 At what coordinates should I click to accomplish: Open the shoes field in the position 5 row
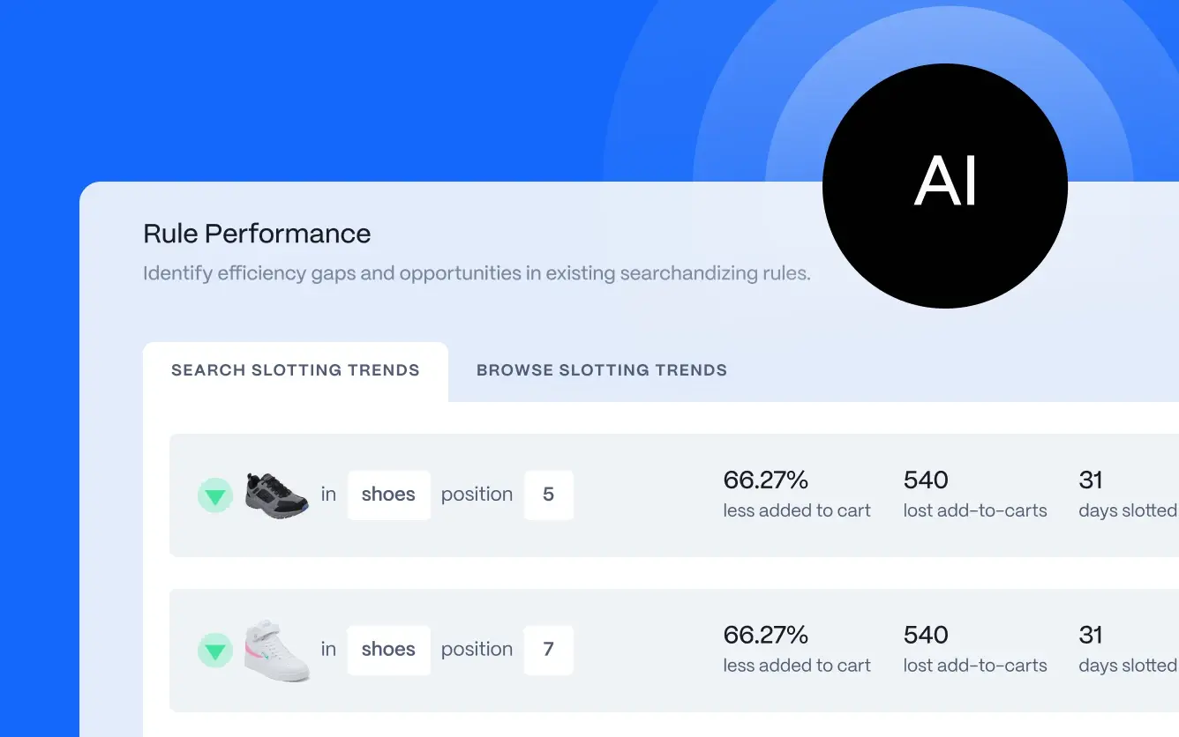click(x=388, y=495)
